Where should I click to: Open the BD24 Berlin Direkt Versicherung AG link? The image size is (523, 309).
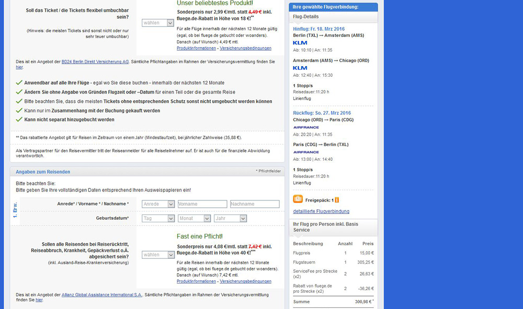tap(95, 62)
